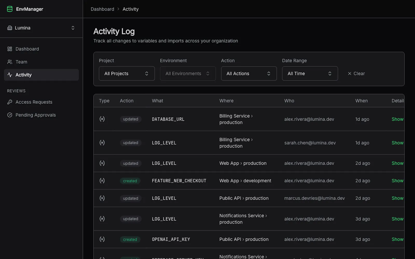415x259 pixels.
Task: Click the Lumina organization building icon
Action: point(10,28)
